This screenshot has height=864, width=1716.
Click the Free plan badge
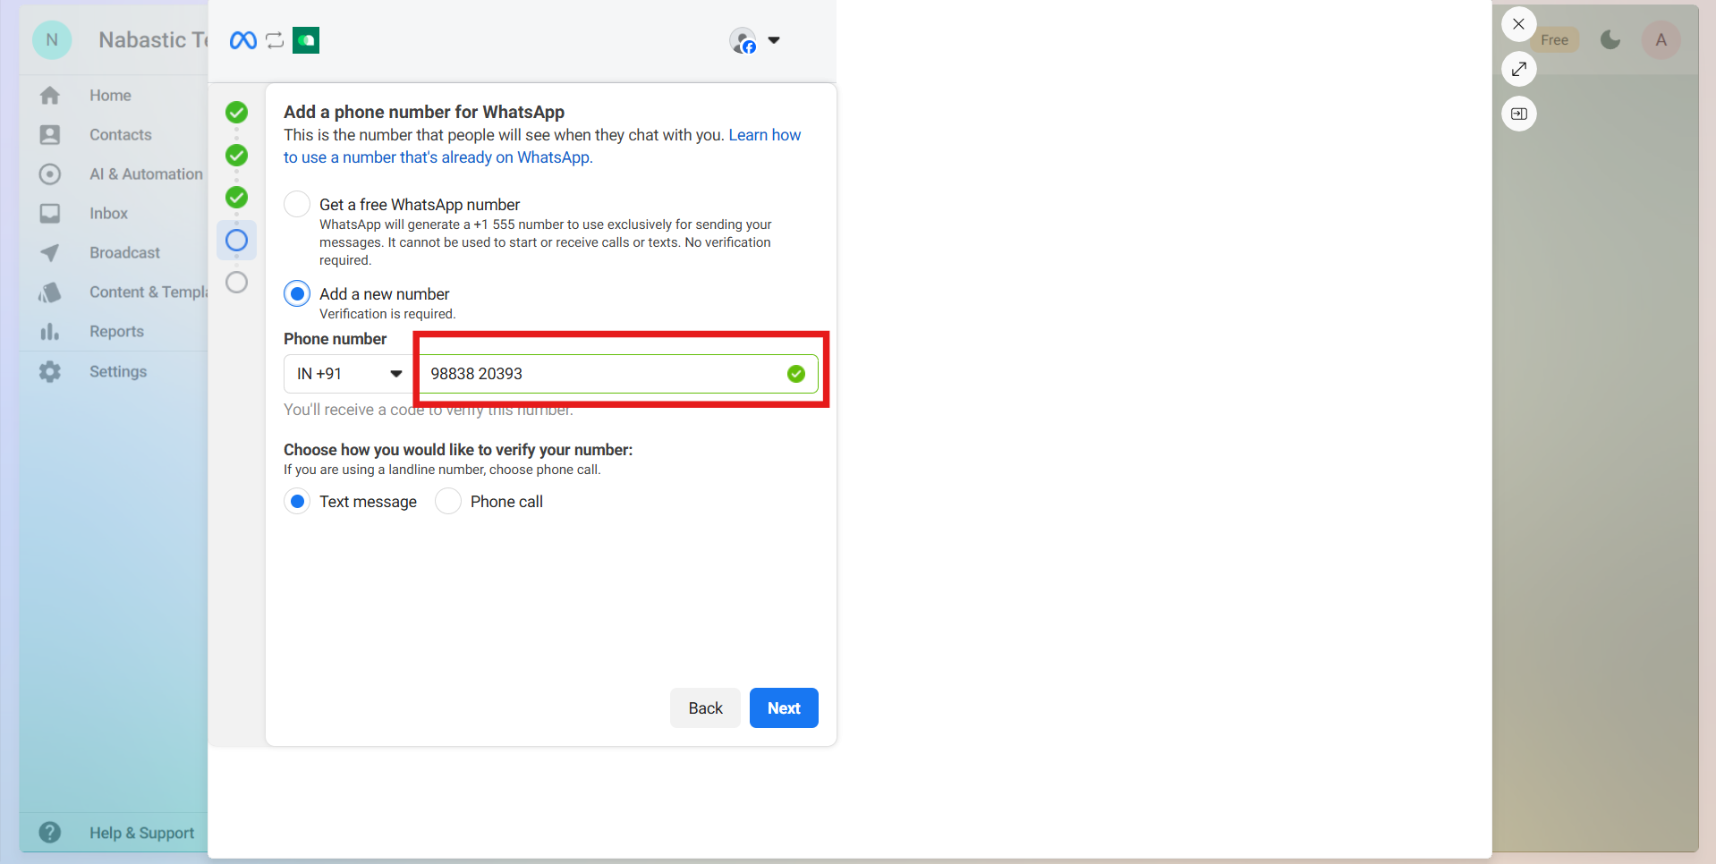[1554, 40]
